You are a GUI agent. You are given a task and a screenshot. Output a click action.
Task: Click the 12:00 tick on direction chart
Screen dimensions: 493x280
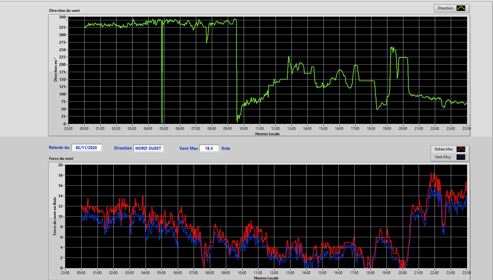click(276, 129)
